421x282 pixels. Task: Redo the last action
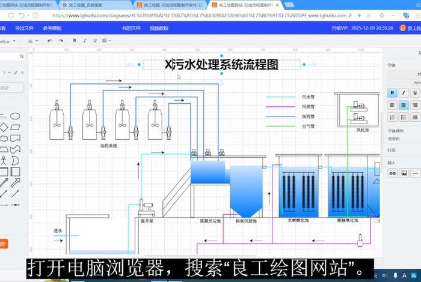point(61,41)
